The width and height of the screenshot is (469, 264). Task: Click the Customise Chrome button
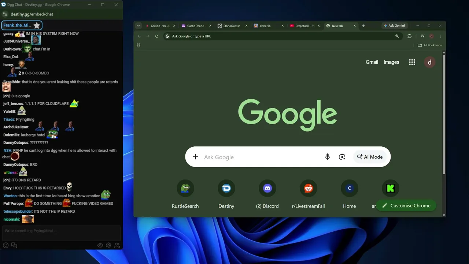click(406, 206)
